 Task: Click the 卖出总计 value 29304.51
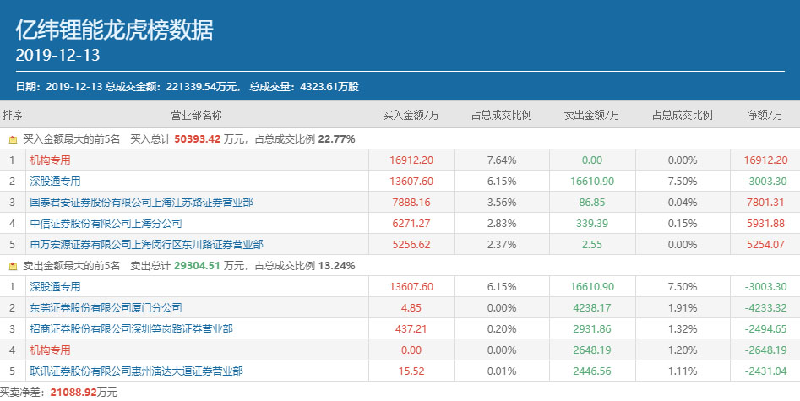click(197, 266)
